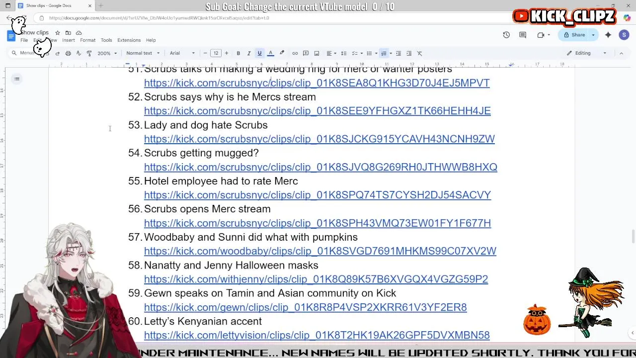Click the insert image icon
Viewport: 636px width, 358px height.
click(317, 53)
